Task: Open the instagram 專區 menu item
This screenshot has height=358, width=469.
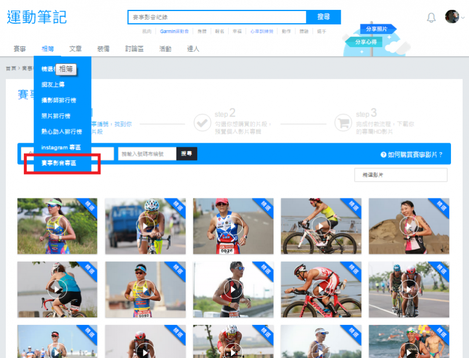Action: coord(61,147)
